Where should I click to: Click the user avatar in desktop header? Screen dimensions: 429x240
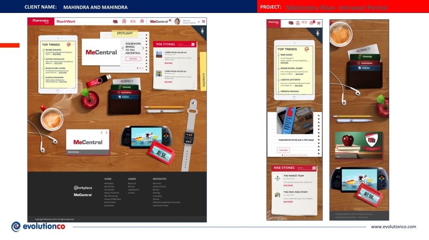click(177, 21)
